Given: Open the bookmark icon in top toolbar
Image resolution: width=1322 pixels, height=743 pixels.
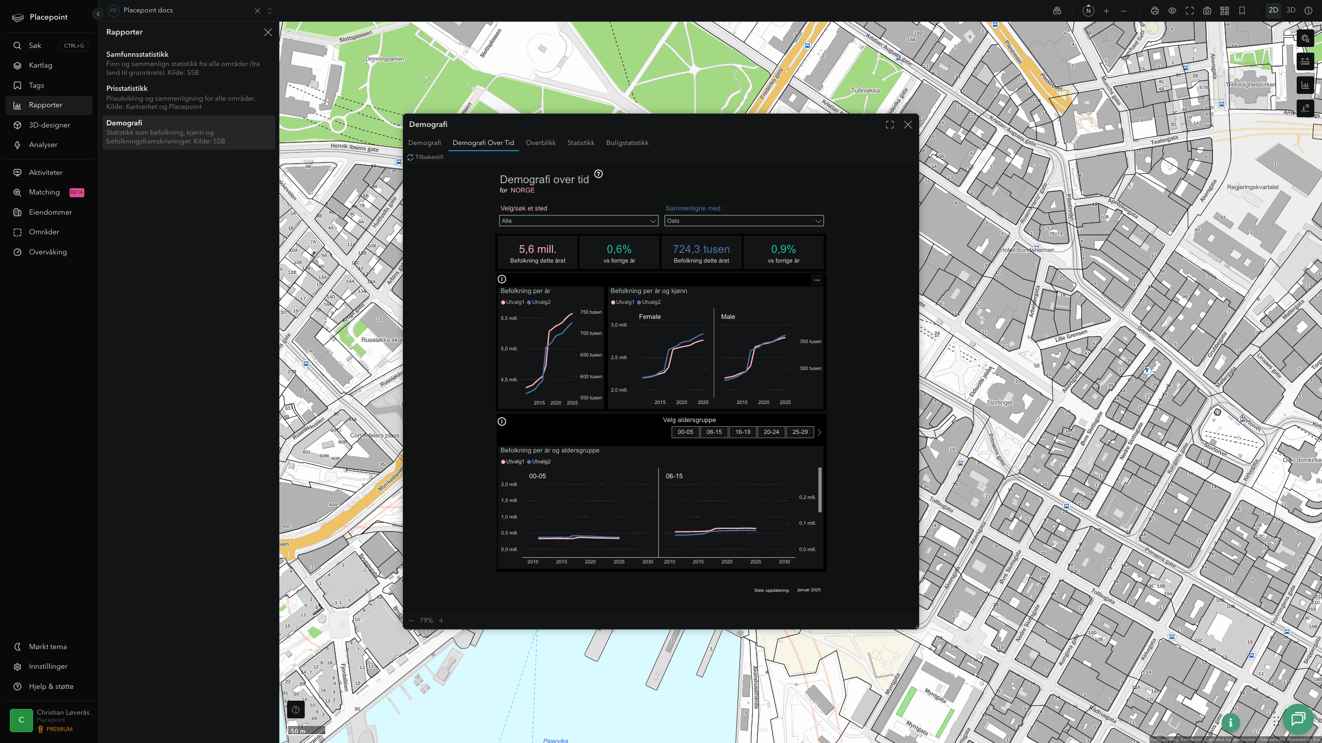Looking at the screenshot, I should [1242, 11].
